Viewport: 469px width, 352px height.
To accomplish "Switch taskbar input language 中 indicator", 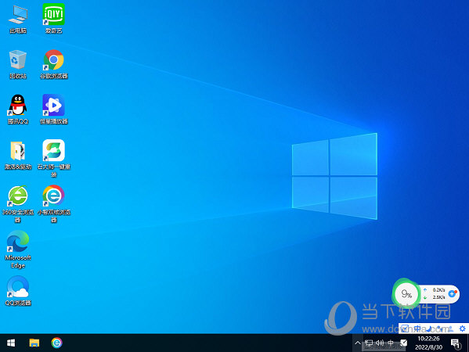I will click(391, 343).
